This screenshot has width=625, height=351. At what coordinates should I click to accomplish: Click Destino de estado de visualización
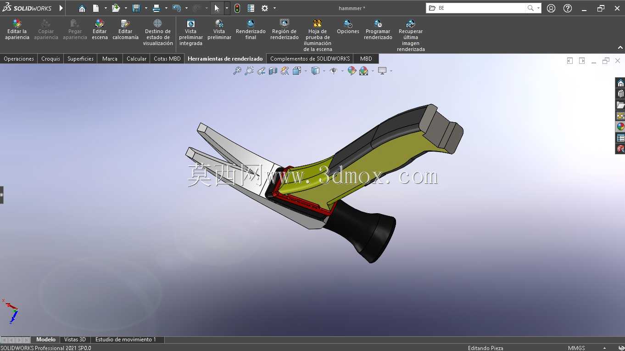click(x=158, y=33)
